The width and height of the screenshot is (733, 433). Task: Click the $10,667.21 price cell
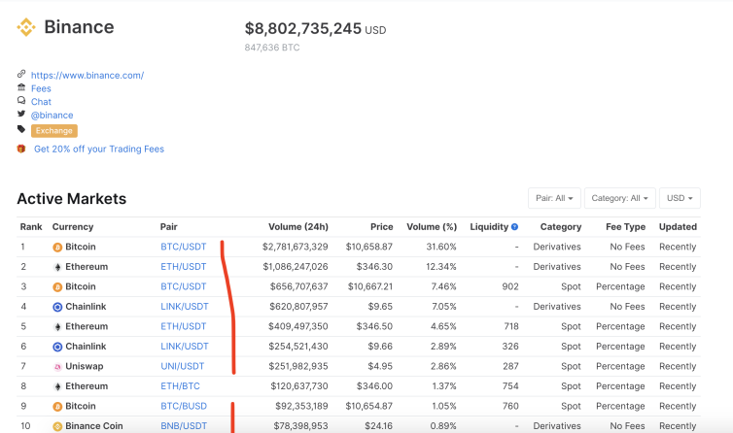369,286
